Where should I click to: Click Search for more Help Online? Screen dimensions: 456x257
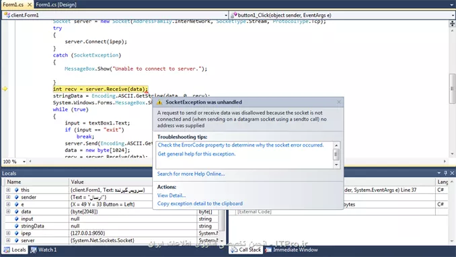pyautogui.click(x=191, y=174)
